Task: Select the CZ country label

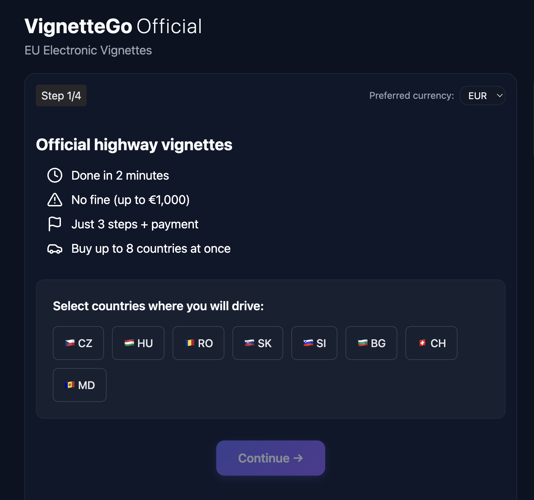Action: 85,343
